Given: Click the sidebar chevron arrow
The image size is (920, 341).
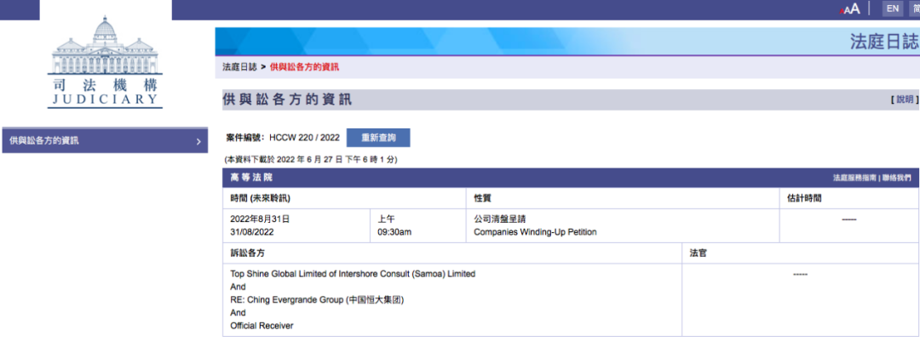Looking at the screenshot, I should 198,141.
